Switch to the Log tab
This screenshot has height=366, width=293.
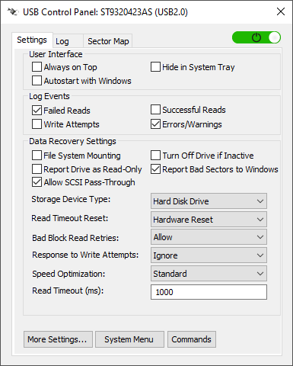pos(62,41)
